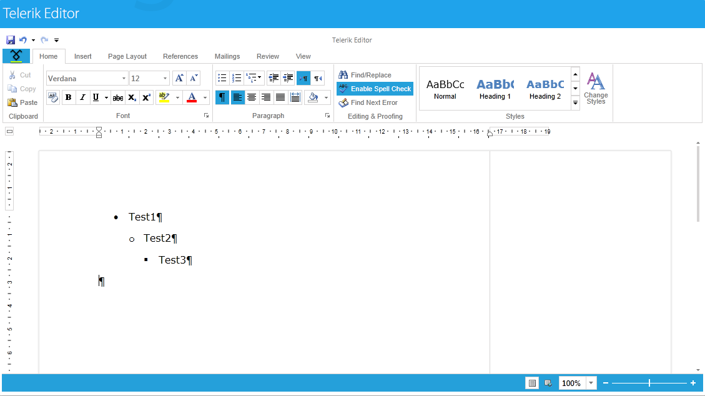
Task: Align paragraph to the right
Action: click(266, 97)
